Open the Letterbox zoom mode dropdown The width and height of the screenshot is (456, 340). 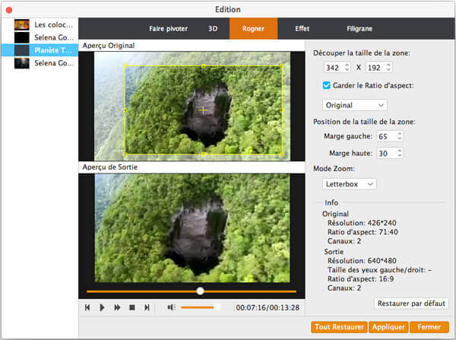coord(349,184)
